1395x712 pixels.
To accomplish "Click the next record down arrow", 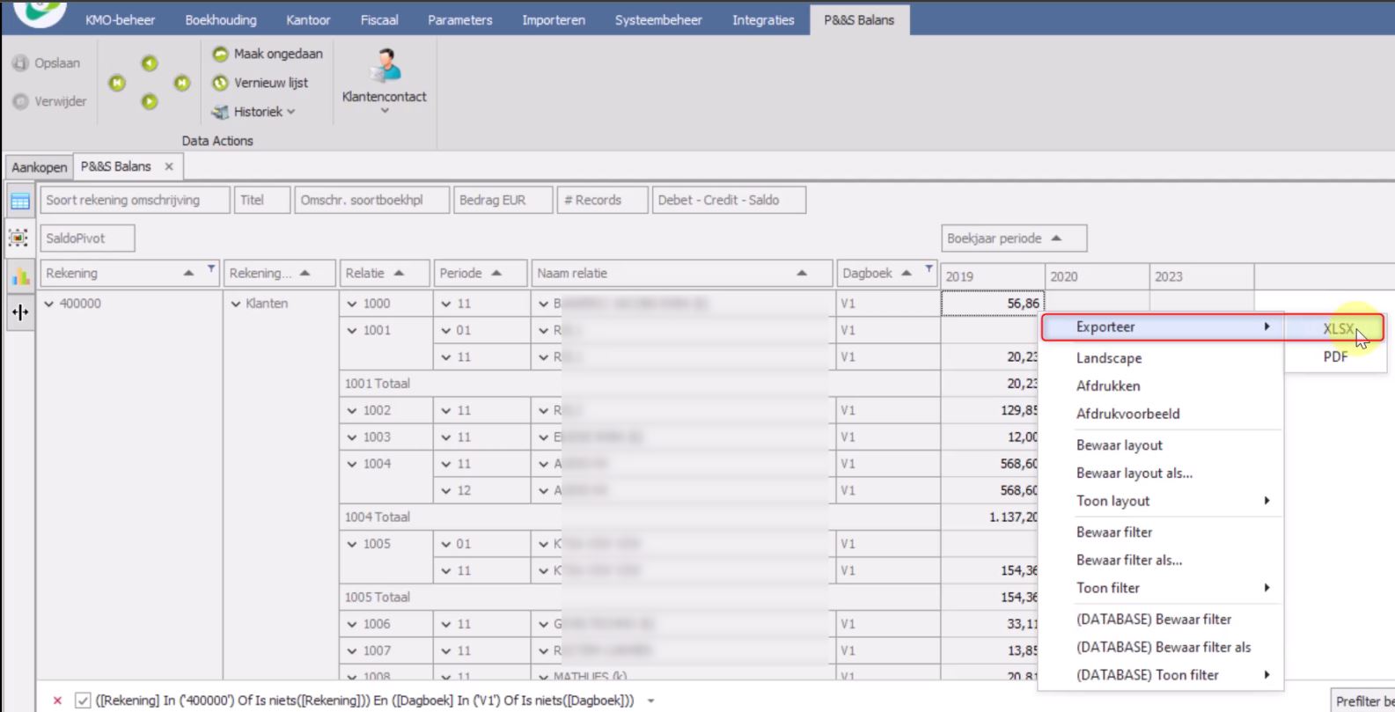I will (x=150, y=102).
